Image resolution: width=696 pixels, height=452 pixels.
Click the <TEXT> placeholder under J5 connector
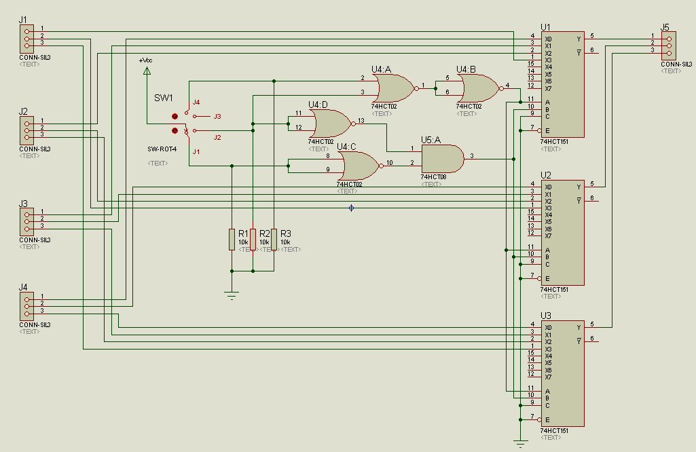tap(671, 71)
